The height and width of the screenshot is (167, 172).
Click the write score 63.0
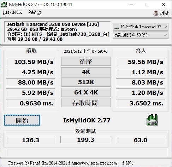pyautogui.click(x=141, y=140)
